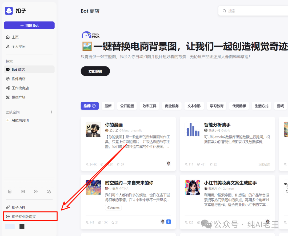The width and height of the screenshot is (288, 236).
Task: Click the 创建 Bot button
Action: tap(29, 25)
